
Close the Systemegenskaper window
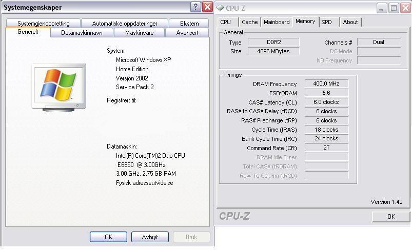[208, 7]
